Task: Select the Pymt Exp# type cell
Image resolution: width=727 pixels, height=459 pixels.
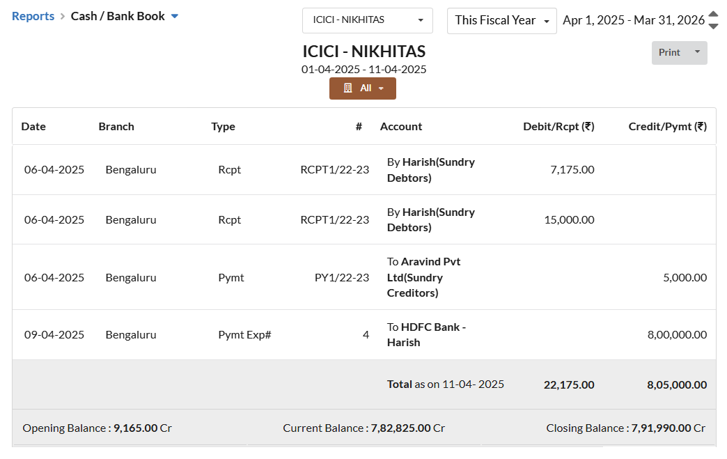Action: tap(245, 335)
